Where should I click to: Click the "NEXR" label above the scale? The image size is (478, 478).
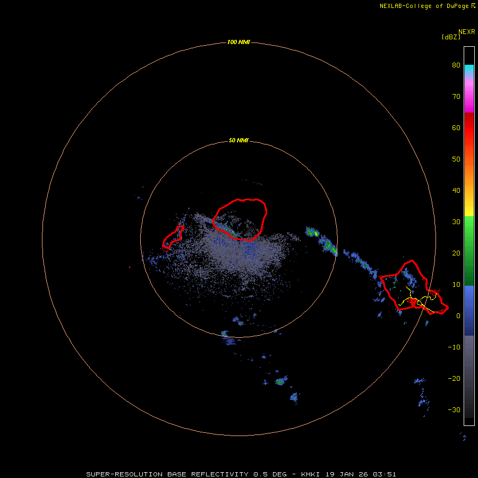coord(467,32)
